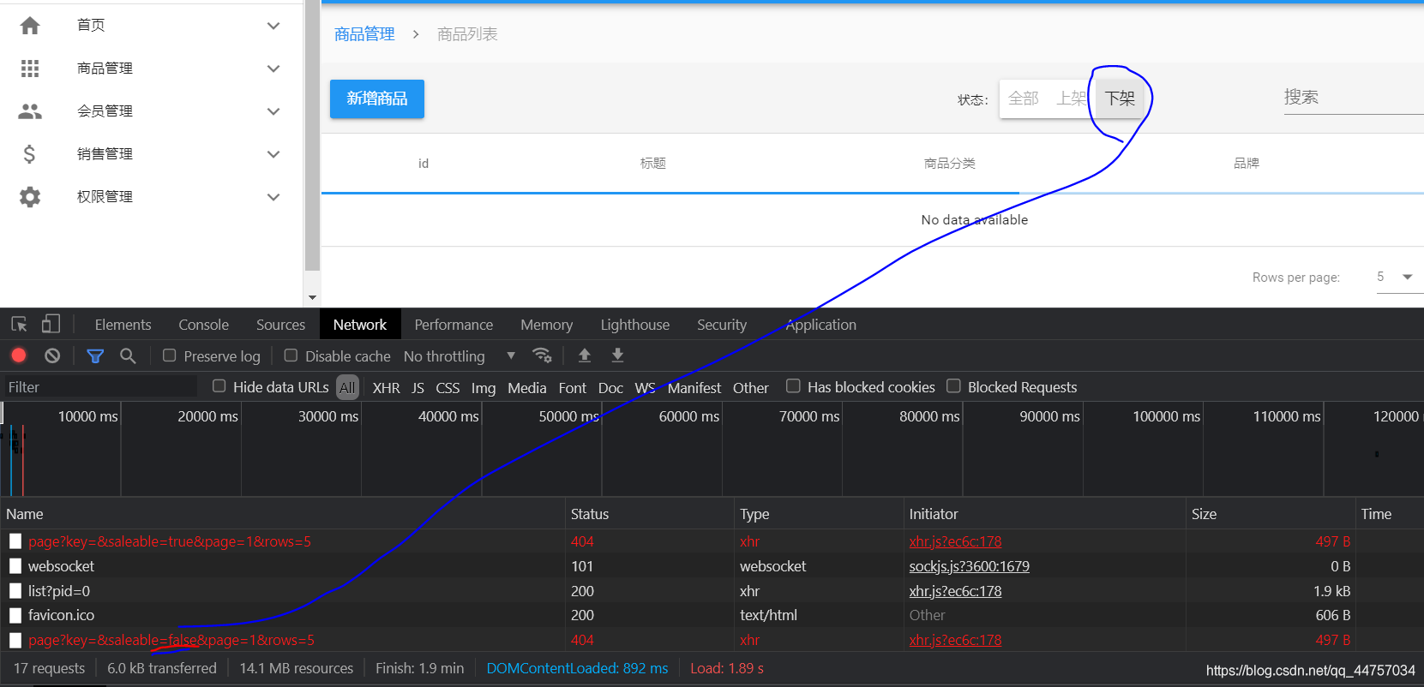This screenshot has width=1424, height=687.
Task: Import HAR file upload icon
Action: click(x=585, y=355)
